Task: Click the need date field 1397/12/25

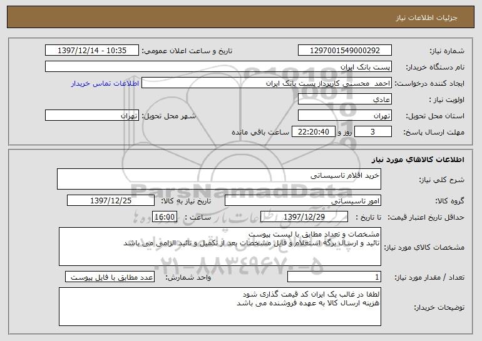Action: (x=111, y=201)
